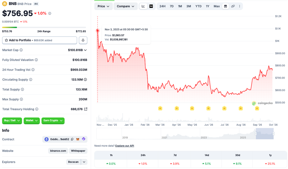The height and width of the screenshot is (169, 288).
Task: Click news marker below Mar '26
Action: [160, 108]
